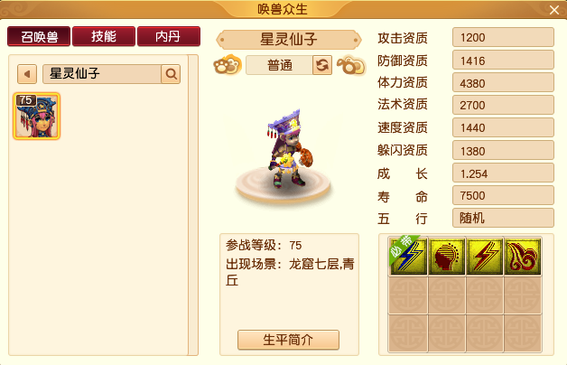Toggle the refresh icon next to 普通
This screenshot has height=365, width=567.
pos(321,65)
